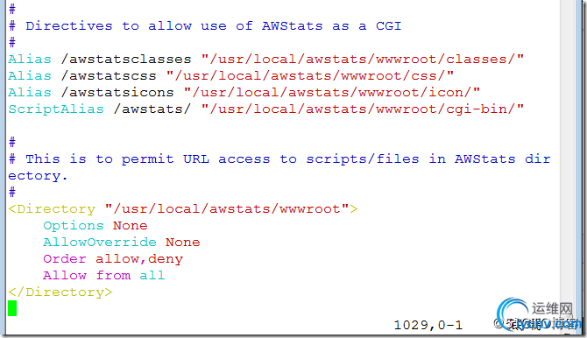Click the alias name /awstatscss
Image resolution: width=587 pixels, height=338 pixels.
[109, 76]
